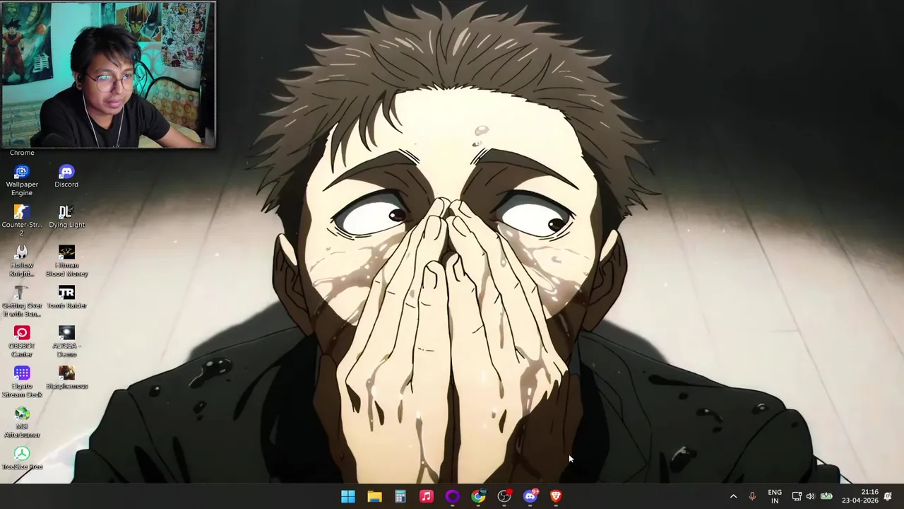Click the purple ring app on taskbar
This screenshot has width=904, height=509.
[x=453, y=496]
